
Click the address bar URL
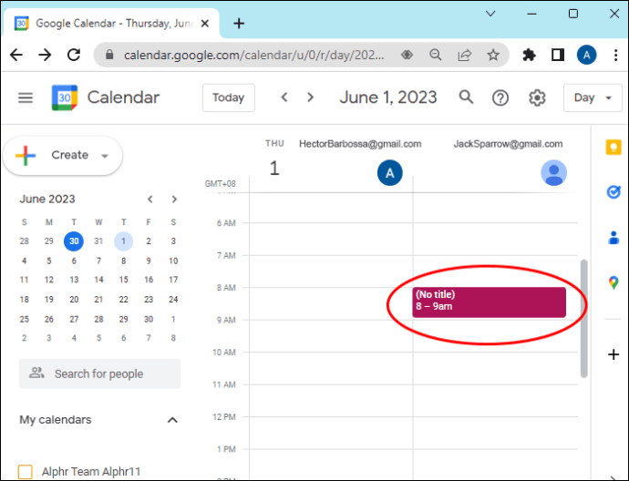[x=253, y=55]
